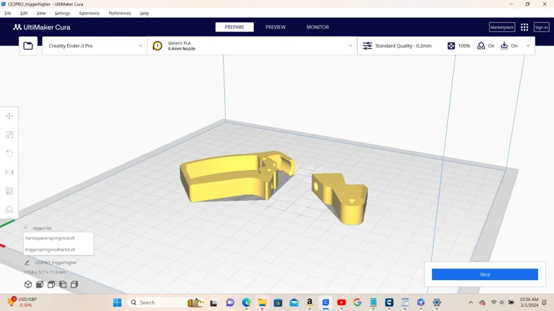
Task: Switch to 3D perspective view cube icon
Action: click(28, 284)
